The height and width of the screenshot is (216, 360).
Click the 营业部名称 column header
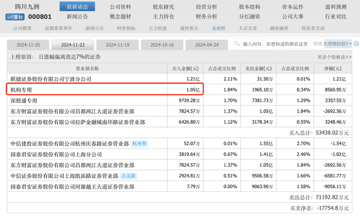pyautogui.click(x=87, y=68)
